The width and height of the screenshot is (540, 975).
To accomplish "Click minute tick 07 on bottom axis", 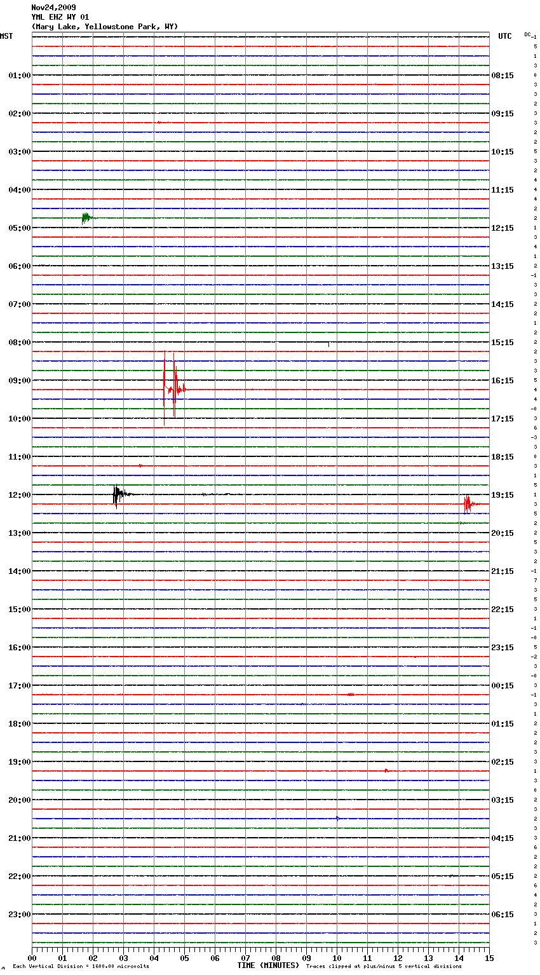I will [x=245, y=958].
